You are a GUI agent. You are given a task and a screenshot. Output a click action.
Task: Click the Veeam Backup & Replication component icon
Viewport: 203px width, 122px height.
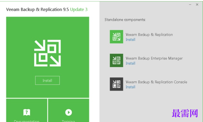pos(116,37)
